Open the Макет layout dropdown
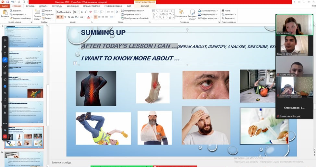The image size is (316, 167). tap(47, 10)
